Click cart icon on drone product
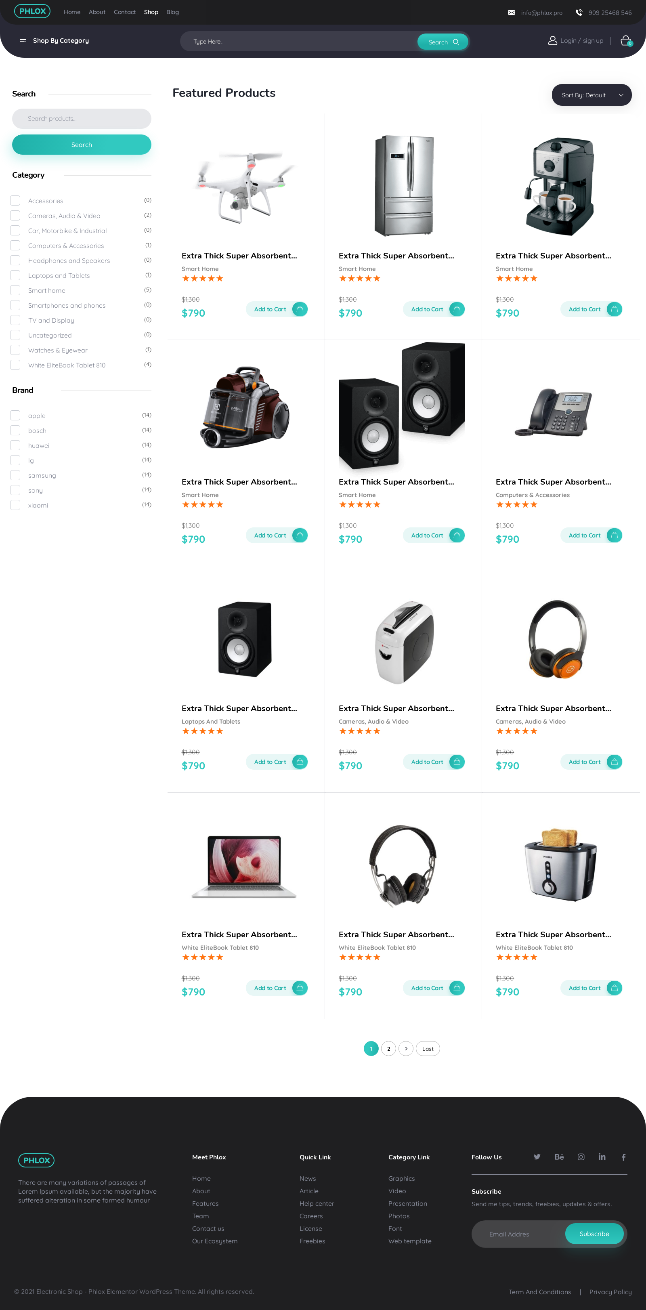This screenshot has width=646, height=1310. click(300, 309)
